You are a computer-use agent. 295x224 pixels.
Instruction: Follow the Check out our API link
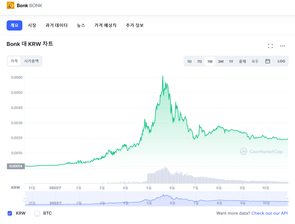pyautogui.click(x=269, y=213)
